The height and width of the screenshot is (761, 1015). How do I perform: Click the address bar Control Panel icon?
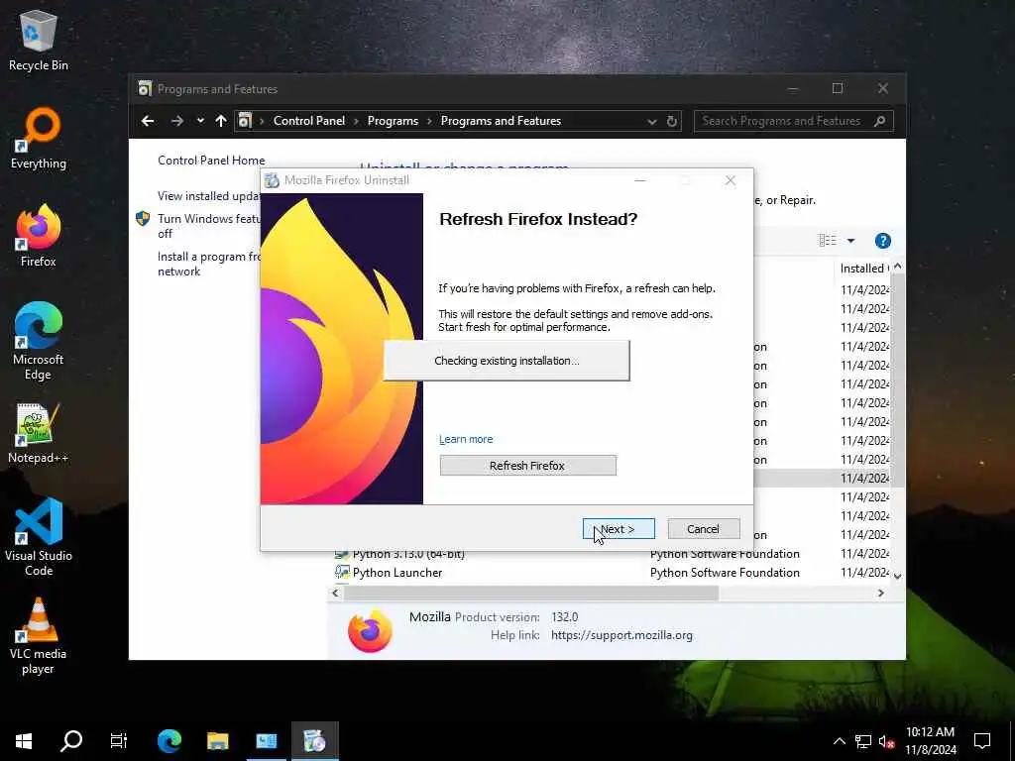[245, 121]
